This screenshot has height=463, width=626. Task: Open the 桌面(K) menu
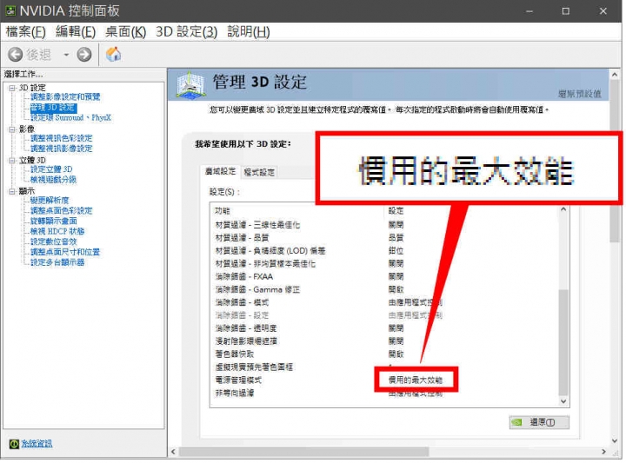125,31
